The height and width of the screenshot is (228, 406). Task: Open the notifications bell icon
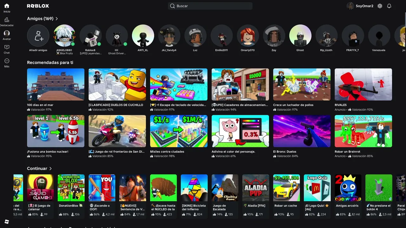point(389,6)
